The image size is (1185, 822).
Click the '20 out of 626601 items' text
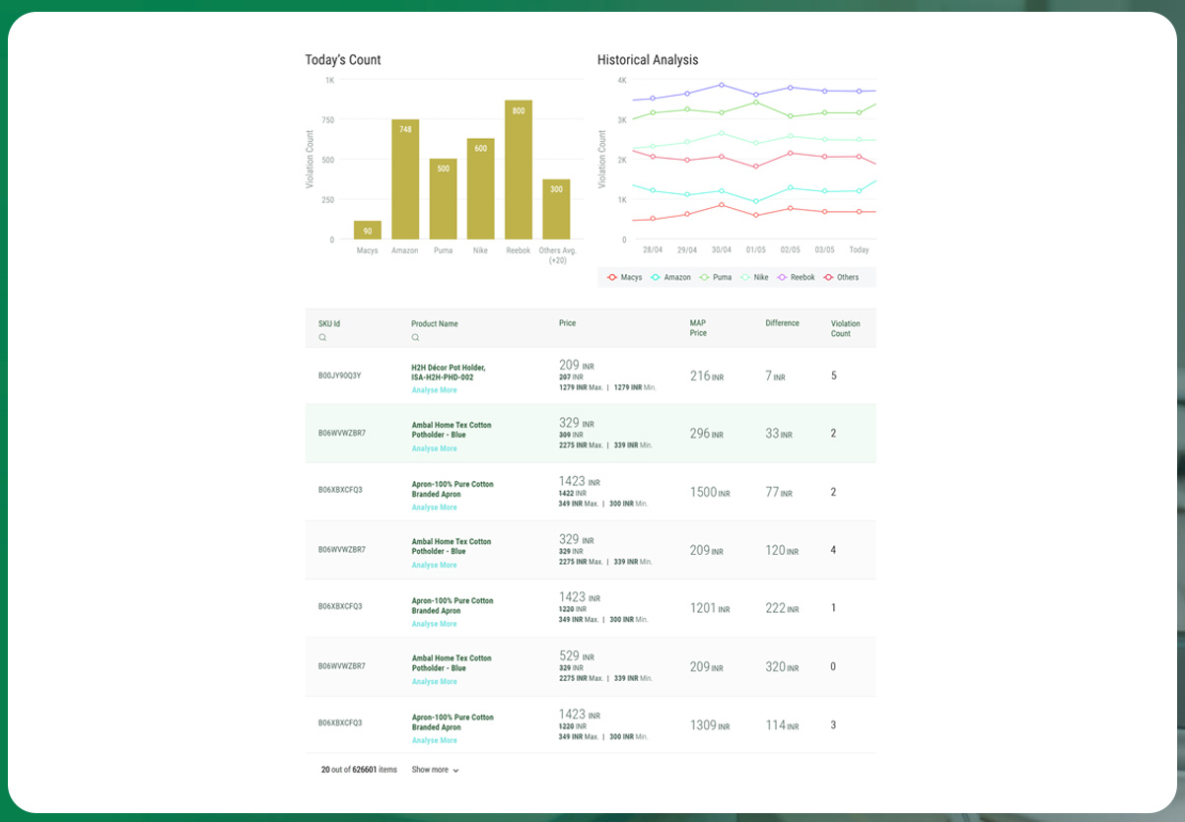click(x=359, y=770)
